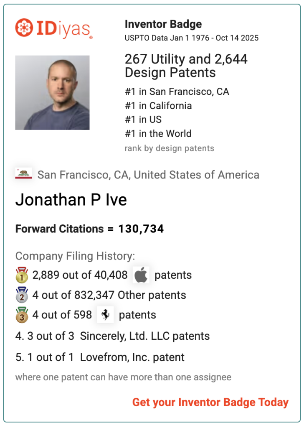Click the Inventor Badge heading
Viewport: 304px width, 428px height.
(163, 24)
